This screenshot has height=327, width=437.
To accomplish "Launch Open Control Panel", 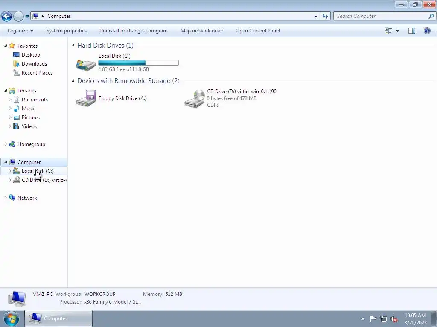I will (257, 31).
